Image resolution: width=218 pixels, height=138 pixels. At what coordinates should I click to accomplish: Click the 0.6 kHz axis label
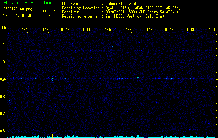pos(3,131)
